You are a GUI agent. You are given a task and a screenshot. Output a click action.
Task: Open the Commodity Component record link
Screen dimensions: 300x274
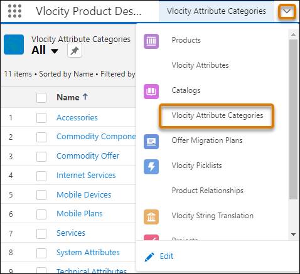pyautogui.click(x=96, y=137)
